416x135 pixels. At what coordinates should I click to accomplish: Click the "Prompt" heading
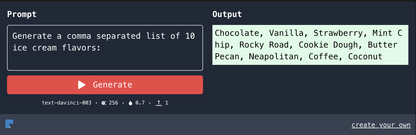22,14
